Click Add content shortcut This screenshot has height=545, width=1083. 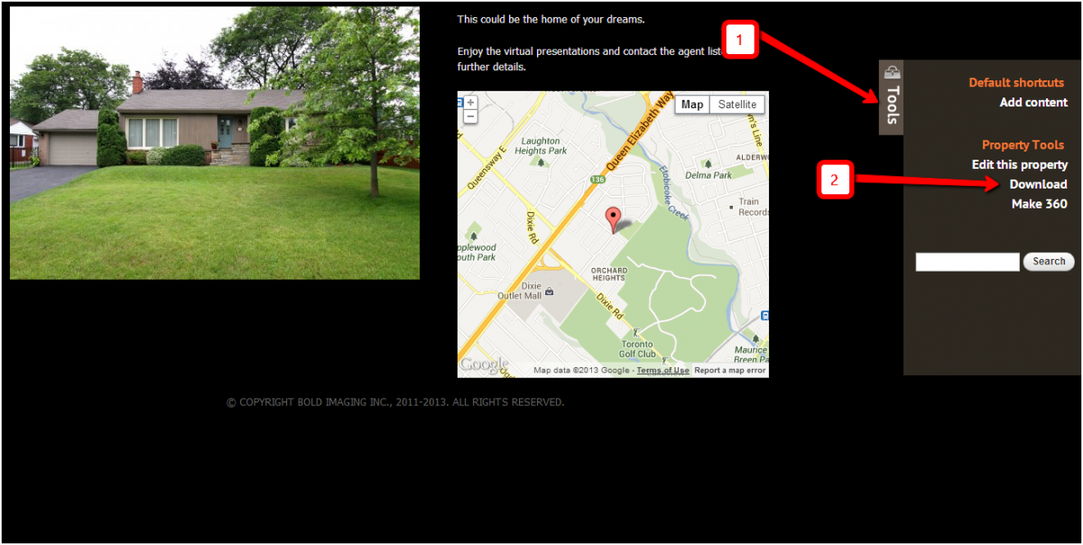1033,102
